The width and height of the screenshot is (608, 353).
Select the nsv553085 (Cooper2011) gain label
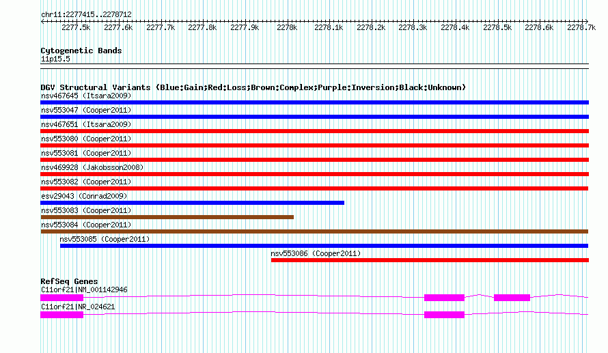pyautogui.click(x=105, y=239)
